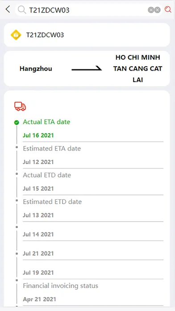This screenshot has height=311, width=175.
Task: Click the Estimated ETD date step
Action: click(93, 208)
